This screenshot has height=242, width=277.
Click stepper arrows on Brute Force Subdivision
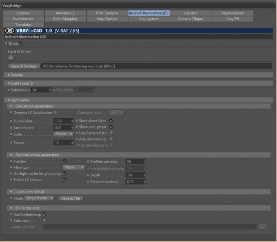tap(50, 90)
